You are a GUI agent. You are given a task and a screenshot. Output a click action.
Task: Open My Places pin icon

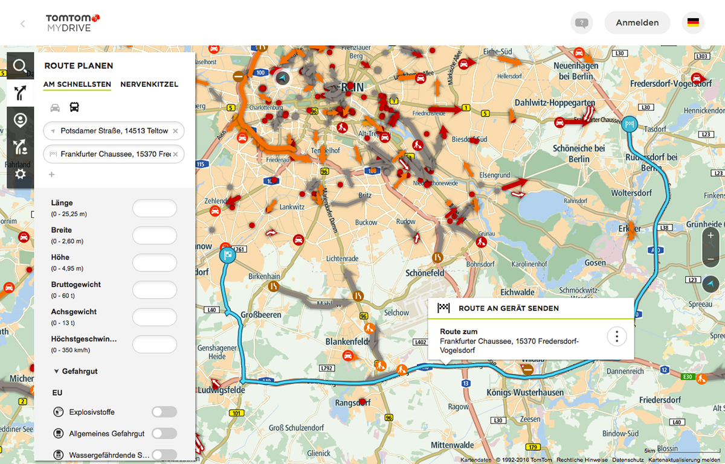pyautogui.click(x=20, y=120)
